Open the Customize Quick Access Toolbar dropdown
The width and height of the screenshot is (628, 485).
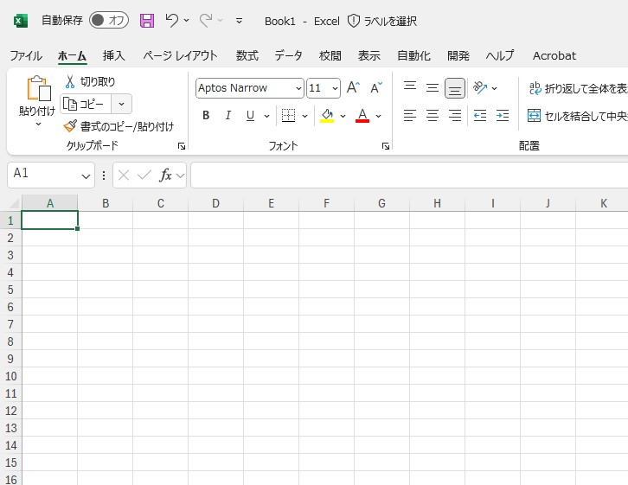(x=239, y=21)
